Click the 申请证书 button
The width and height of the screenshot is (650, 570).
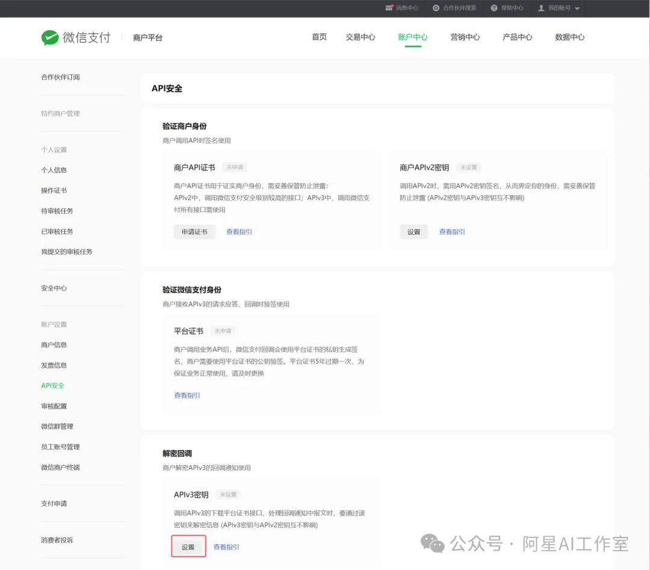pyautogui.click(x=194, y=231)
